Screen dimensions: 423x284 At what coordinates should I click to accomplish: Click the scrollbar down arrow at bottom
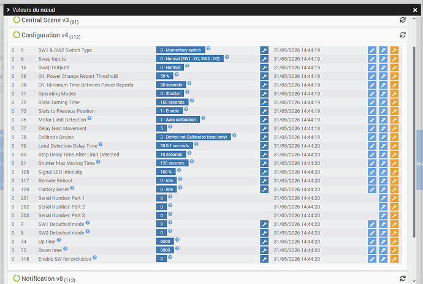click(x=414, y=281)
